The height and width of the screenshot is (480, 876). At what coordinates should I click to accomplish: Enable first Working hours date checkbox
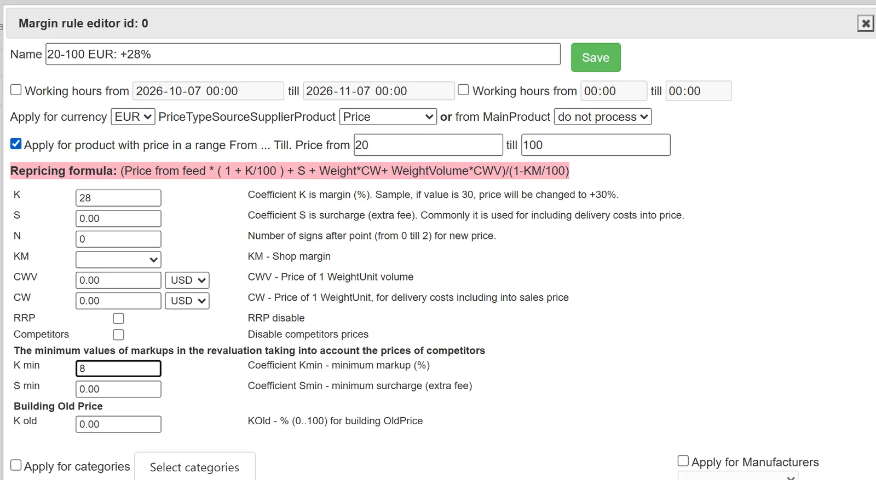(16, 90)
